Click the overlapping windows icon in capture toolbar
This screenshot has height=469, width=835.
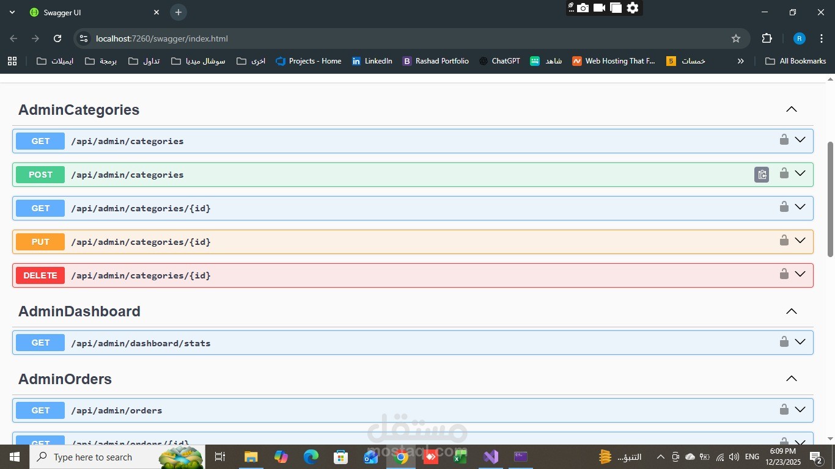616,8
